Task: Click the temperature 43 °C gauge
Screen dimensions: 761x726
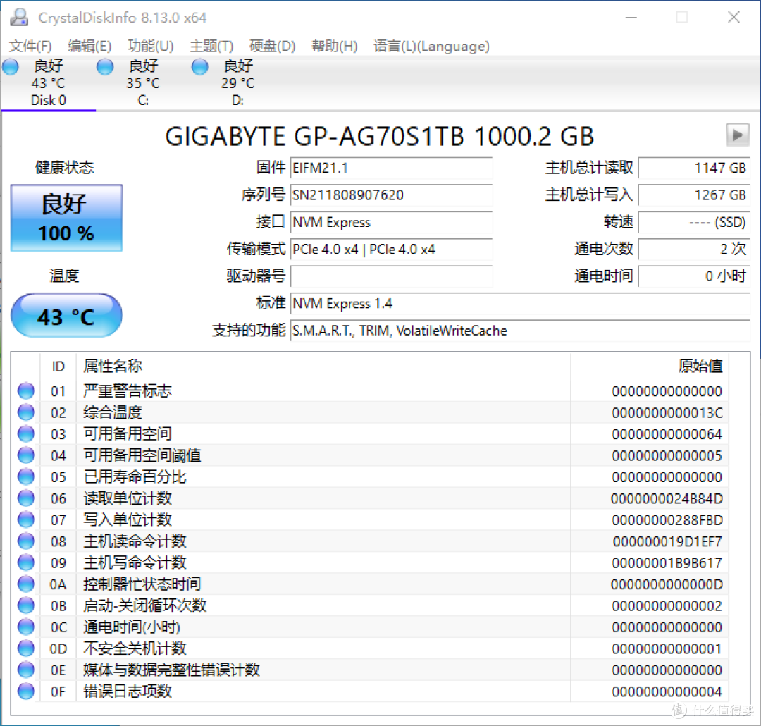Action: pyautogui.click(x=66, y=315)
